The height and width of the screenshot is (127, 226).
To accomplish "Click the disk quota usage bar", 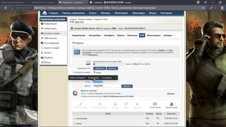I will (108, 64).
